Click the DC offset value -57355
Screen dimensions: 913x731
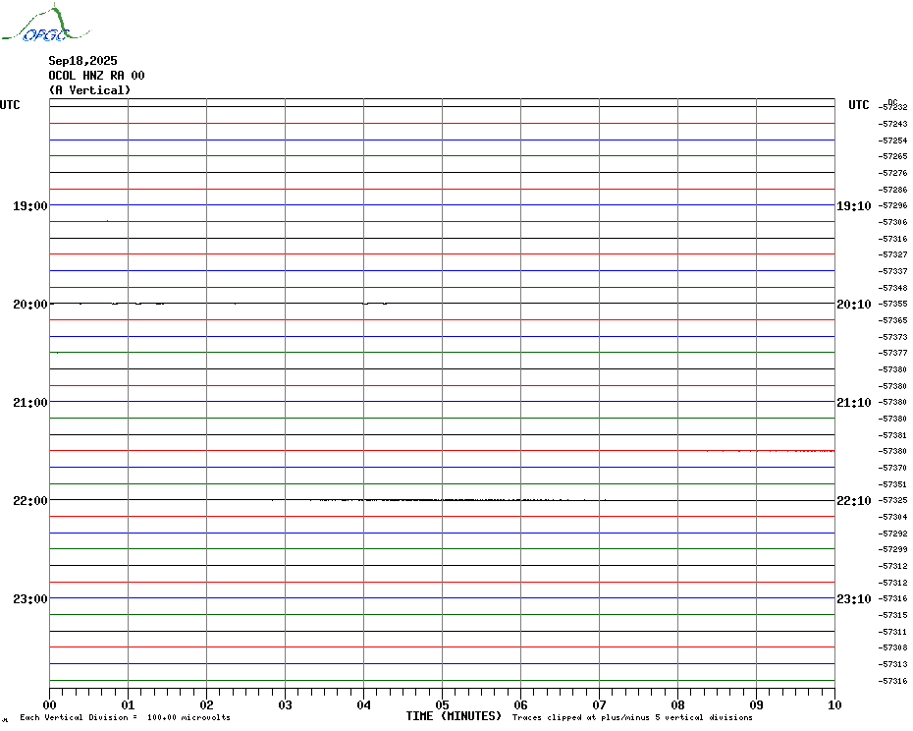(x=893, y=305)
